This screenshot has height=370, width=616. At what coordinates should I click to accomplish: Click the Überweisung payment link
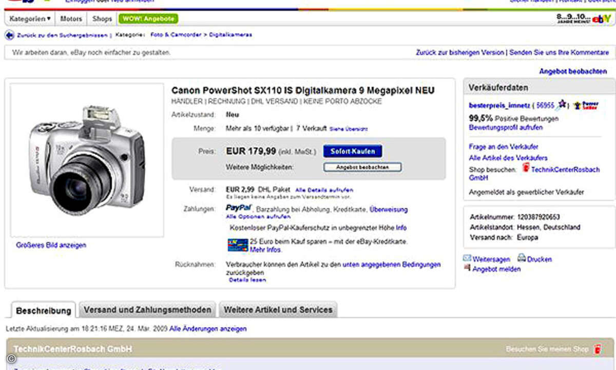click(x=389, y=210)
